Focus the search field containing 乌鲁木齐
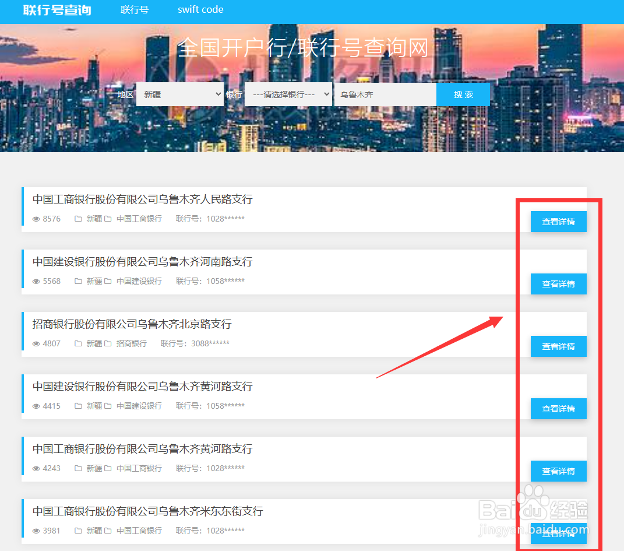 click(x=385, y=94)
